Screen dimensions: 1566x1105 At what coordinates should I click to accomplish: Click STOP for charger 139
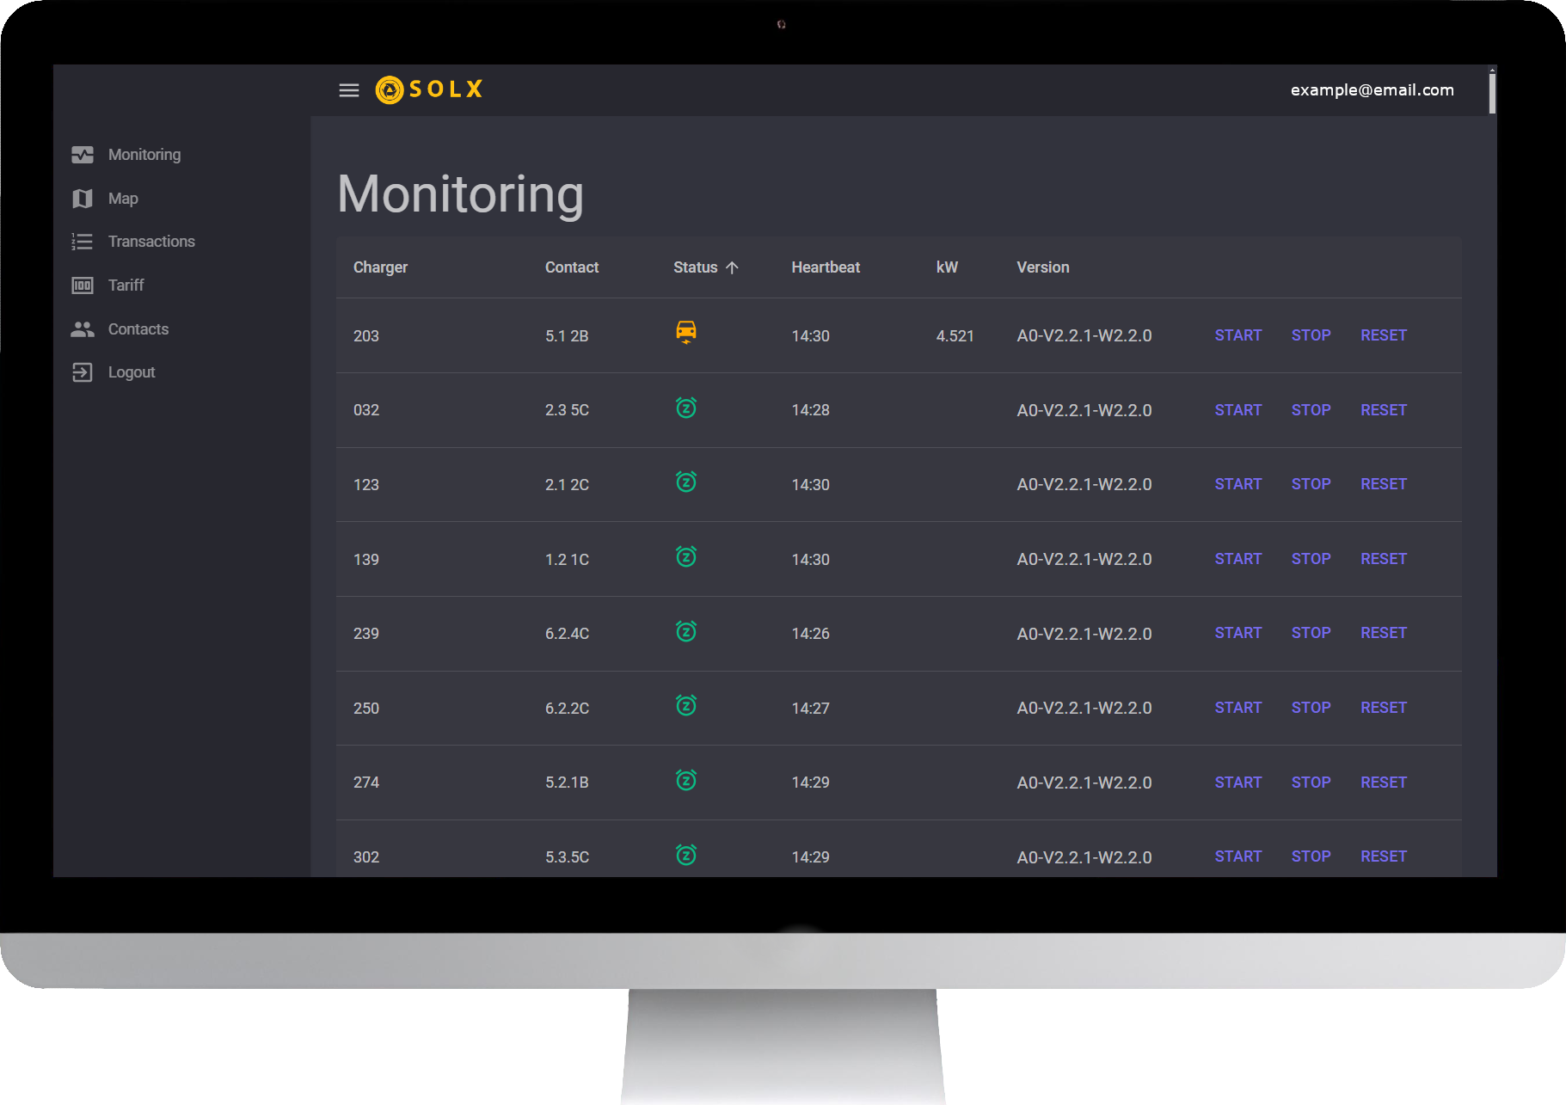[x=1311, y=559]
